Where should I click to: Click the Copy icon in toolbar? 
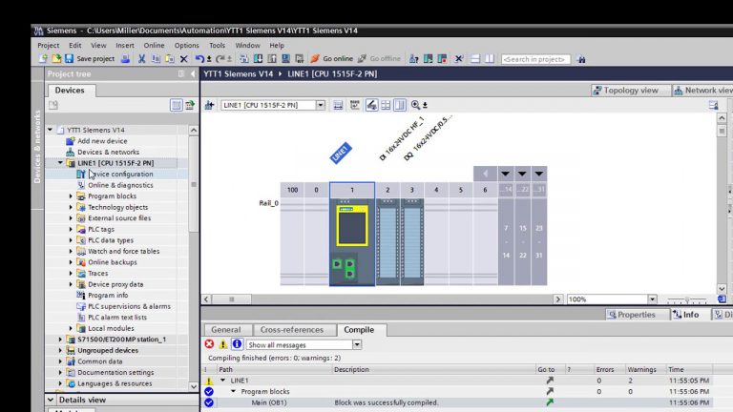(x=156, y=59)
